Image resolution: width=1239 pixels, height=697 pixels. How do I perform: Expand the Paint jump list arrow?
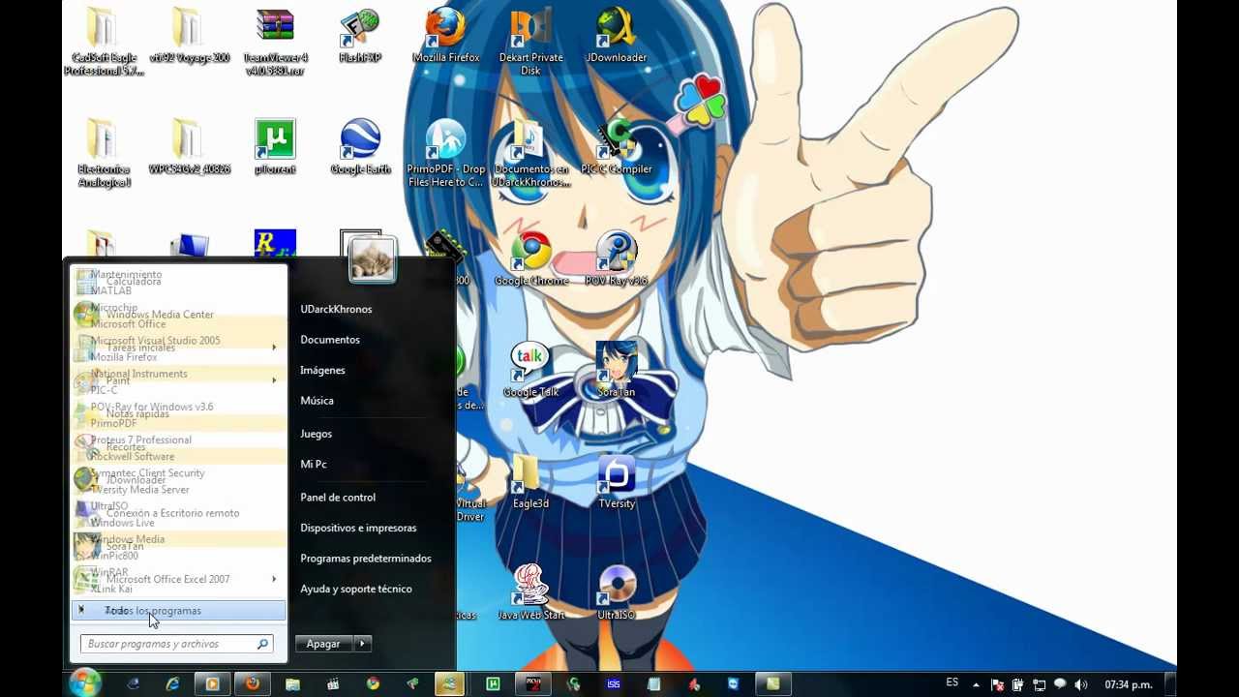[274, 380]
